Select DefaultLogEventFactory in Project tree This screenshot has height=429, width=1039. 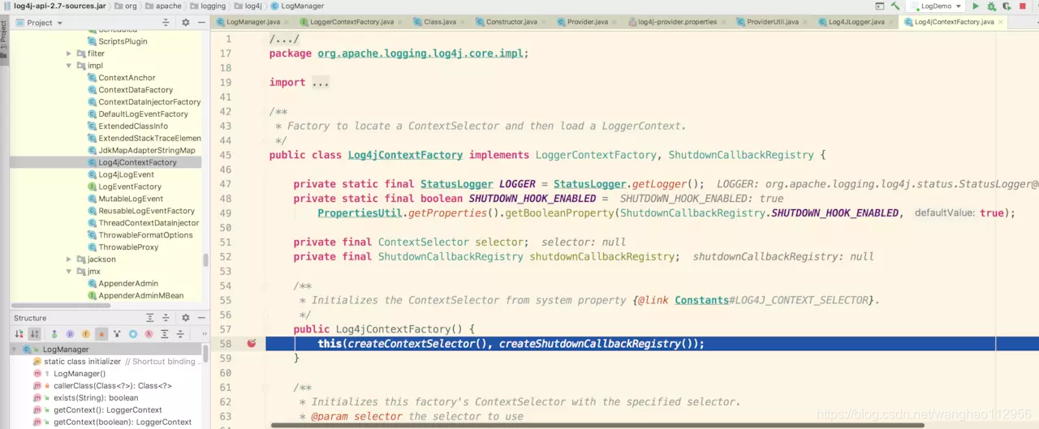pos(143,114)
